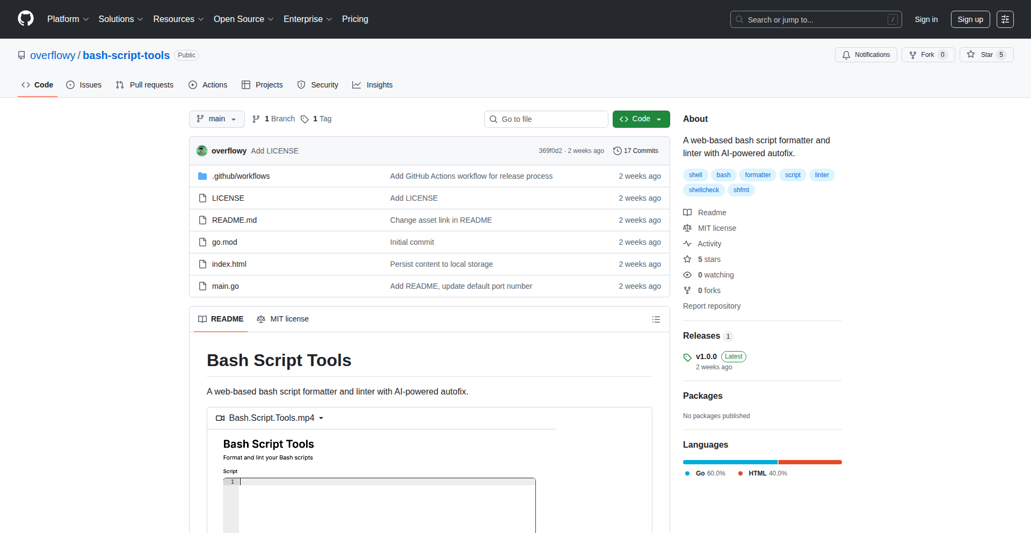
Task: Open the .github/workflows folder icon
Action: [x=202, y=176]
